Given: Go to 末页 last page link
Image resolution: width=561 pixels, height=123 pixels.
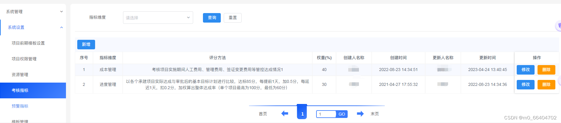Looking at the screenshot, I should coord(375,114).
